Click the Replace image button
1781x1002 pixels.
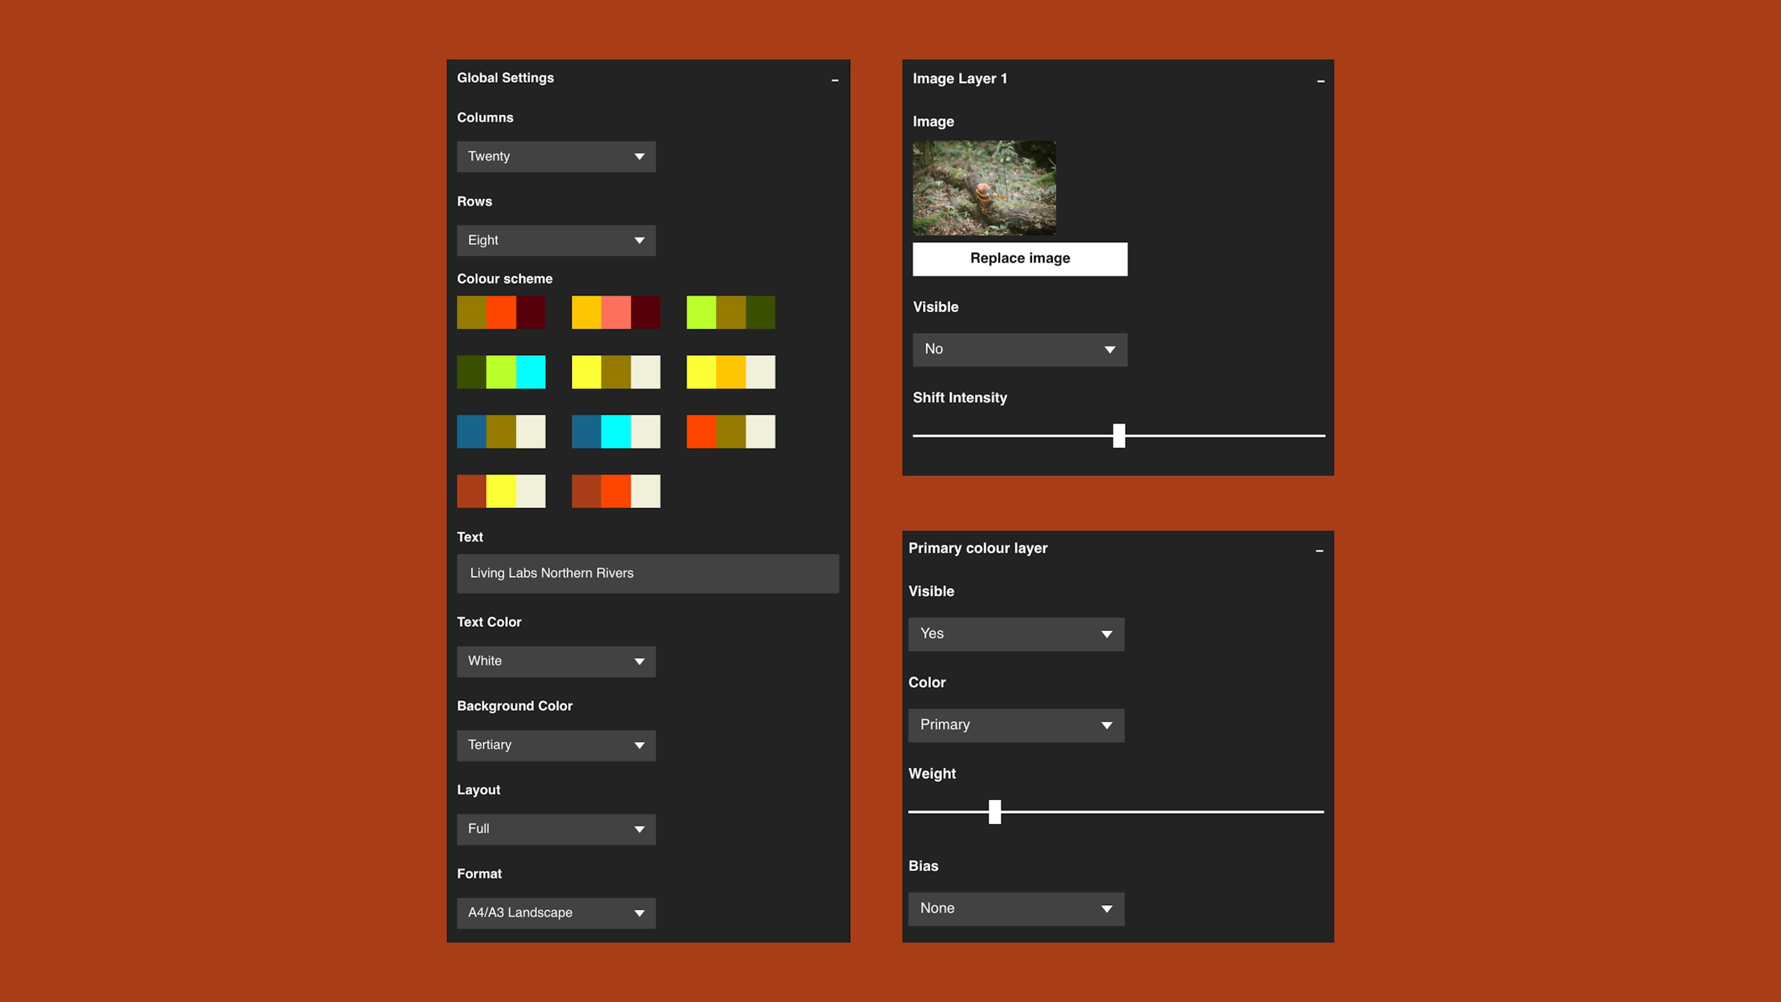point(1019,259)
